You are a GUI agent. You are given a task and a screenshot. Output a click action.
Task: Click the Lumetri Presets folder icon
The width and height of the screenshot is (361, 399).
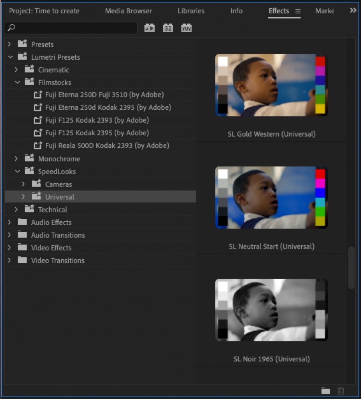pos(22,56)
